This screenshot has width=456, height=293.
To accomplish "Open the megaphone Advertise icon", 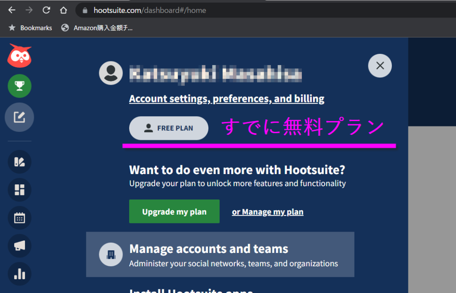I will 20,246.
